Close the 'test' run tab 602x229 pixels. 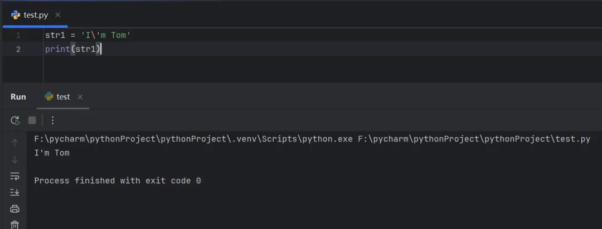[80, 97]
